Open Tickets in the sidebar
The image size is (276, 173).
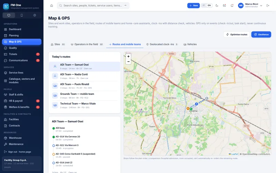(x=22, y=54)
